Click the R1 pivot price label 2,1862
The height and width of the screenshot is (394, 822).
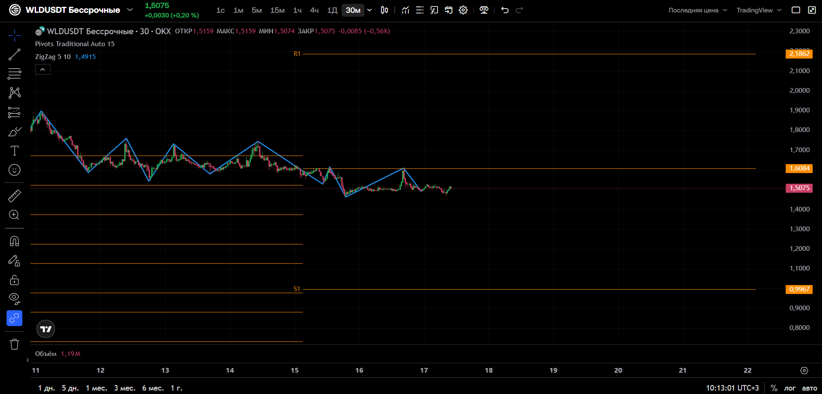click(799, 54)
